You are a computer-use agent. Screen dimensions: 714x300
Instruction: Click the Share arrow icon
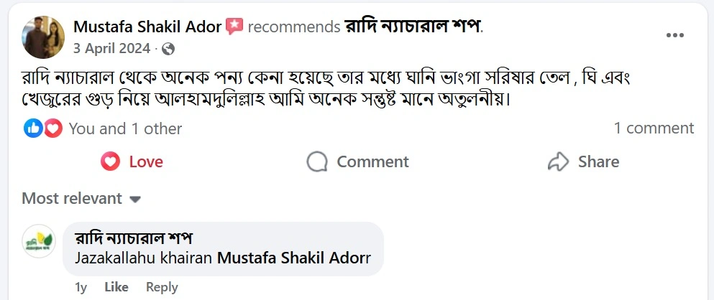tap(558, 162)
